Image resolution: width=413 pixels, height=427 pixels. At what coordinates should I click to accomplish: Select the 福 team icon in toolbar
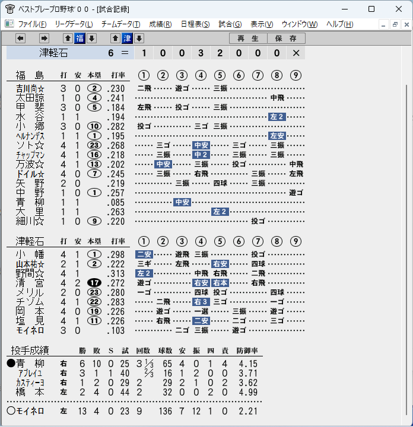pyautogui.click(x=80, y=39)
